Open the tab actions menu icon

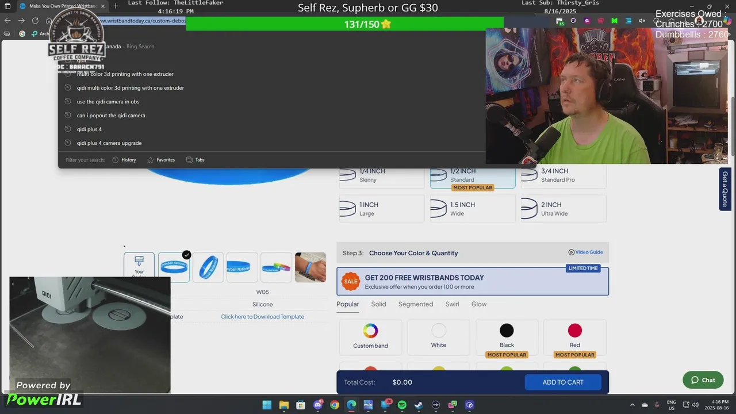click(7, 6)
